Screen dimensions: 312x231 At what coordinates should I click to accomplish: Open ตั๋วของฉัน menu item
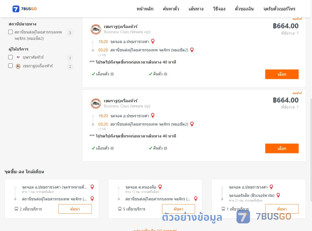coord(244,9)
